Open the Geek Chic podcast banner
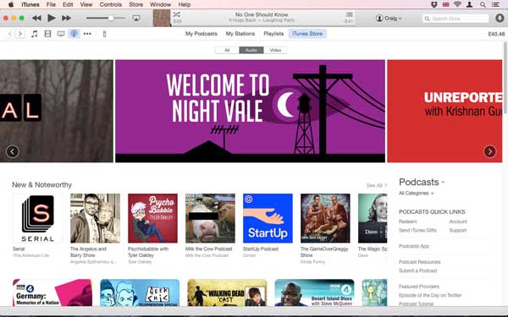 140,292
